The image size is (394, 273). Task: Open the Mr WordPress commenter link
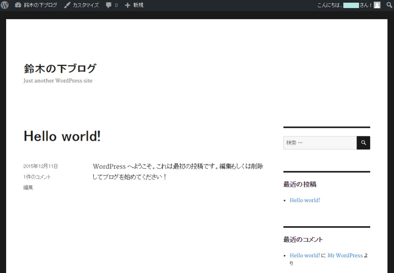[345, 255]
